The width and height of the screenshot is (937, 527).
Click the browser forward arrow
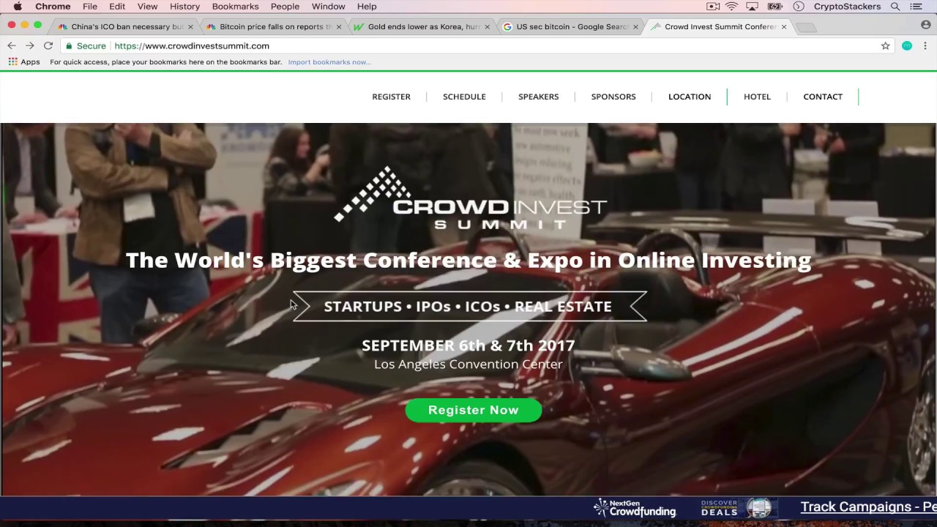click(29, 45)
